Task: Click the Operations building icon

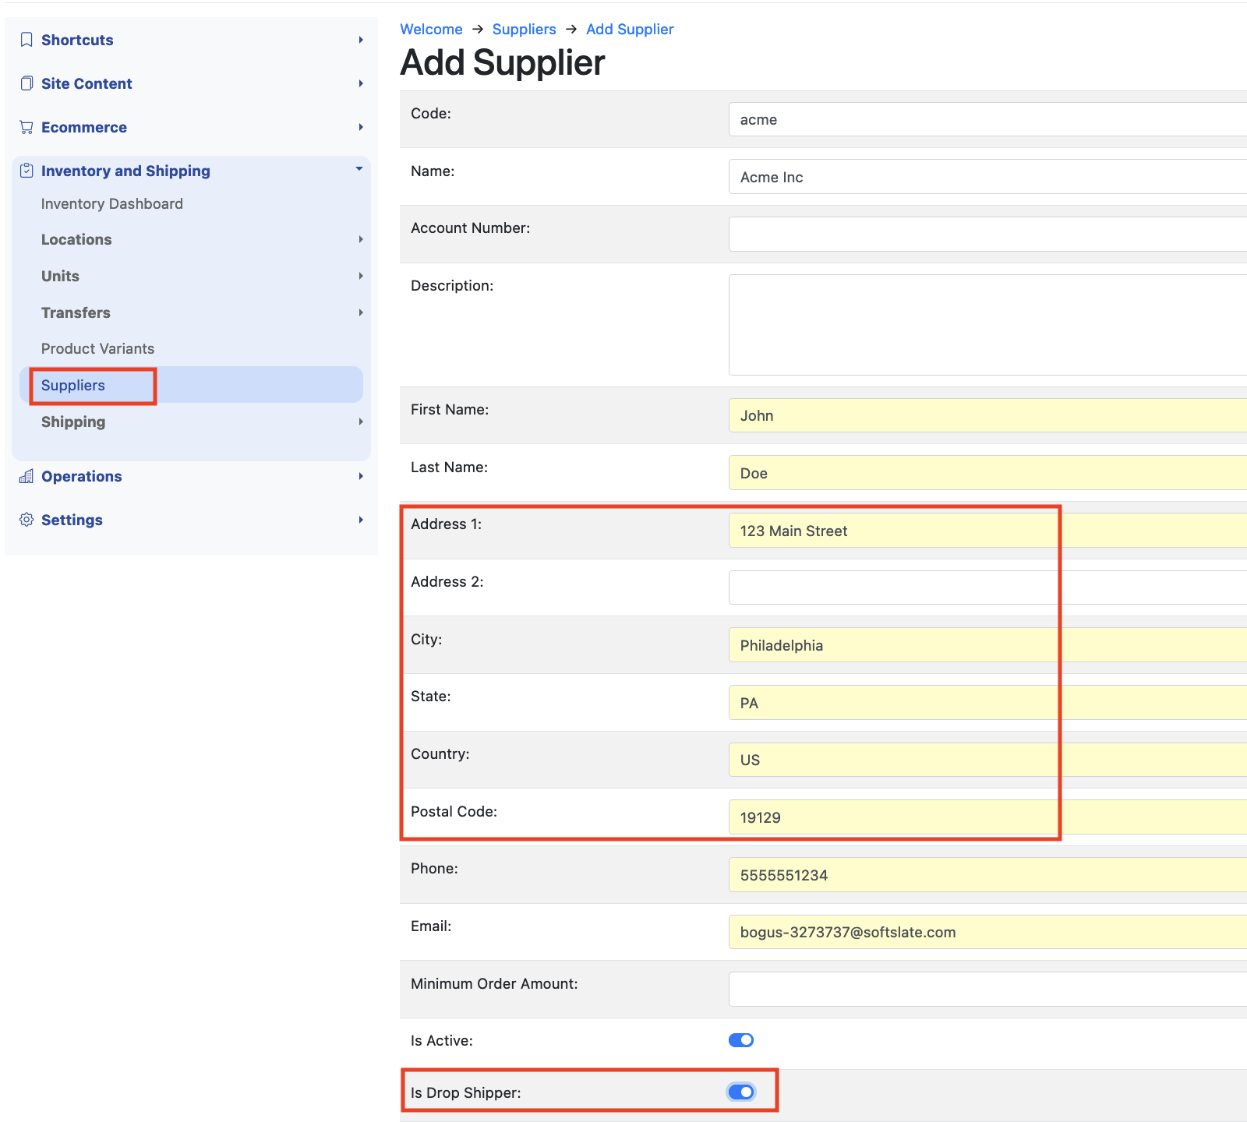Action: [26, 476]
